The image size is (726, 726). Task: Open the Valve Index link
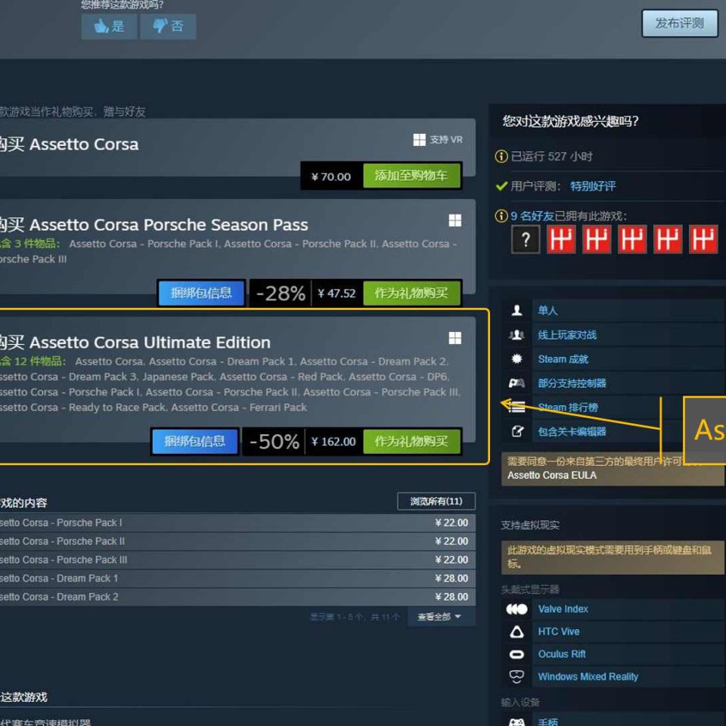(563, 609)
